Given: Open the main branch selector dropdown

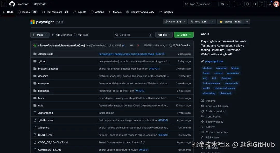Looking at the screenshot, I should point(40,35).
